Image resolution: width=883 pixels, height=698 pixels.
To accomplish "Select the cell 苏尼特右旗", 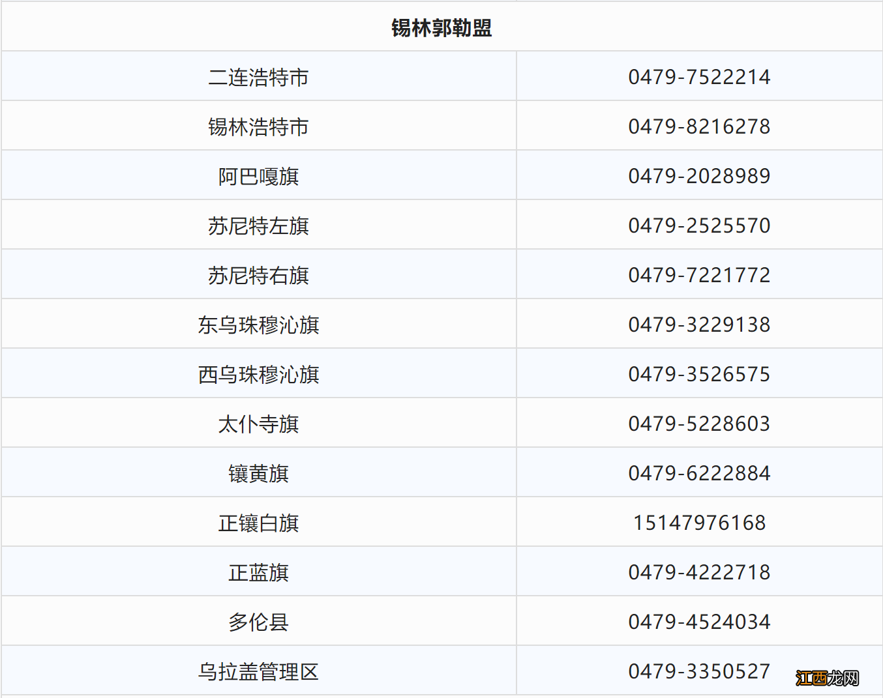I will click(x=259, y=275).
